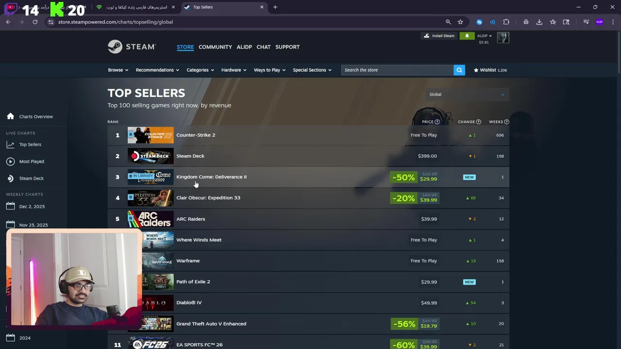Open the Chrome three-dot menu
This screenshot has height=349, width=621.
pos(613,22)
